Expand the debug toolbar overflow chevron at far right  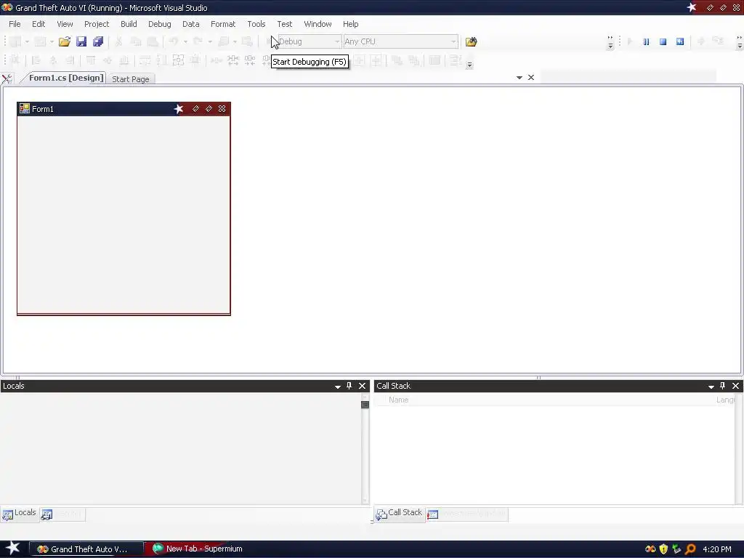[739, 42]
